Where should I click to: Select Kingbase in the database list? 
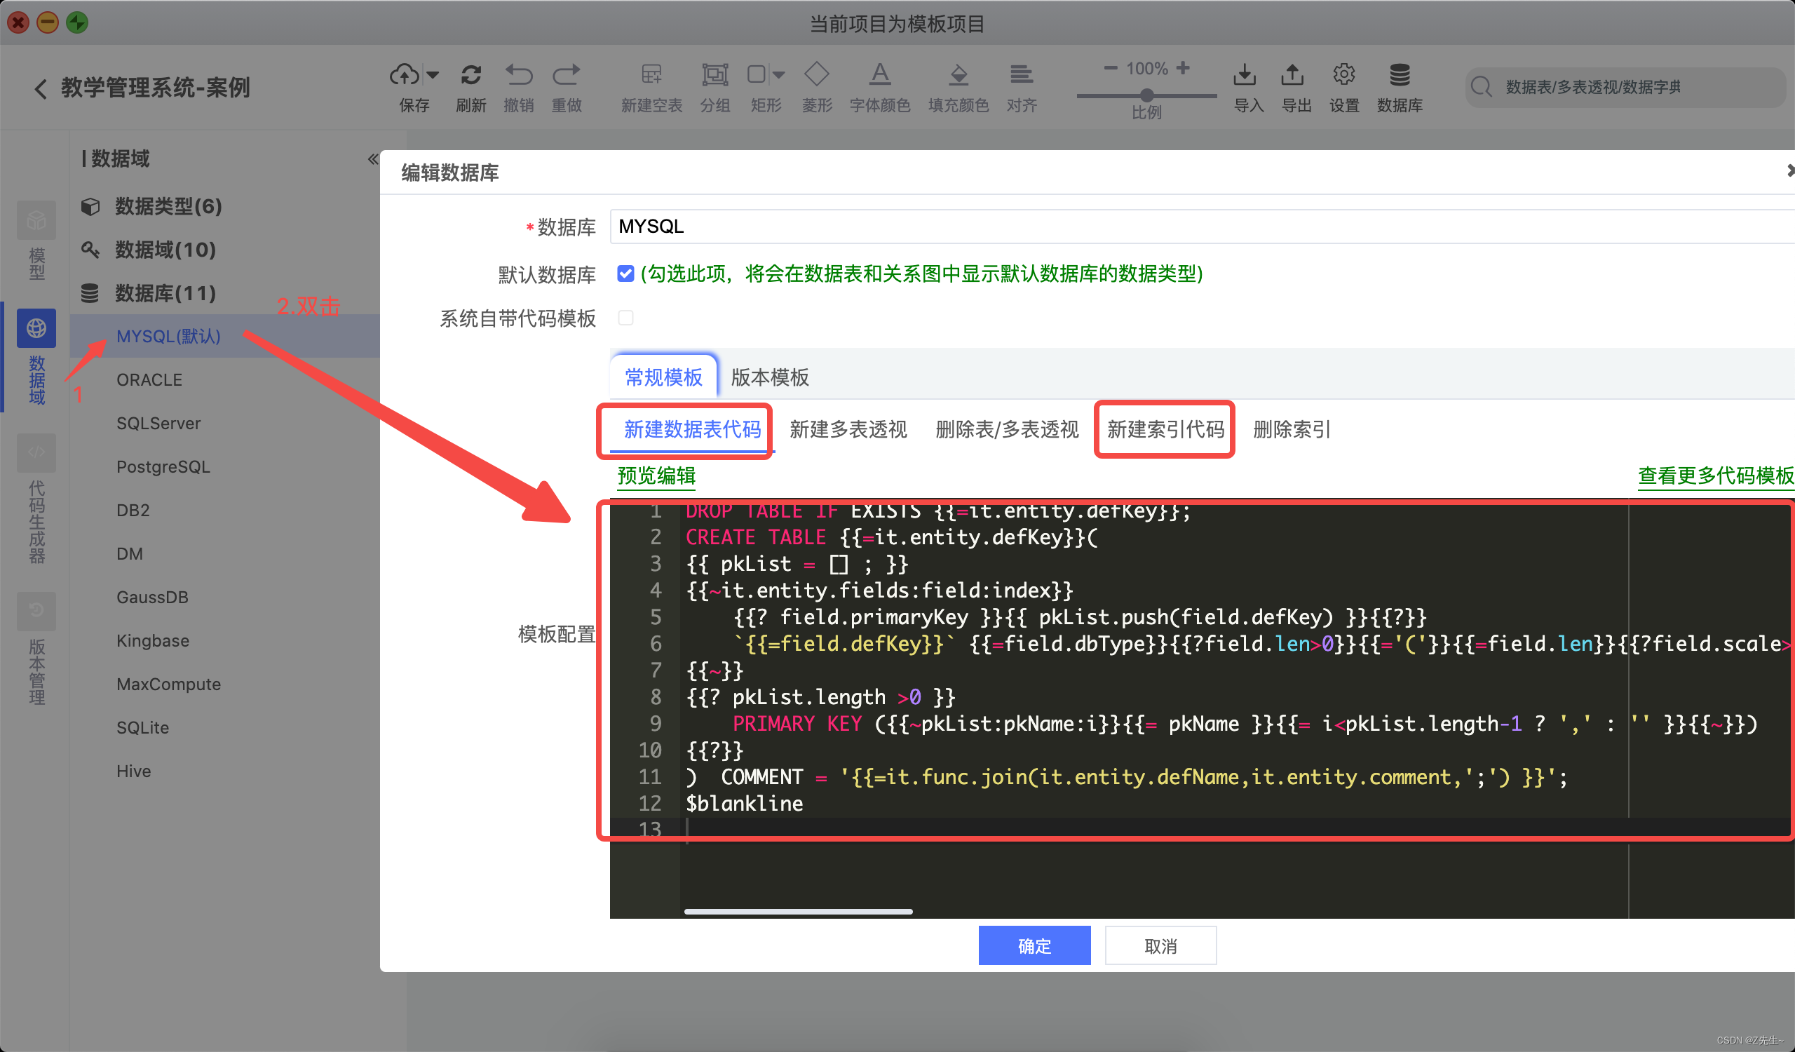point(153,640)
